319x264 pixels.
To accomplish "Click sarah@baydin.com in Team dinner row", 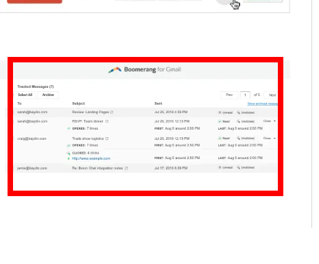I will pos(32,121).
